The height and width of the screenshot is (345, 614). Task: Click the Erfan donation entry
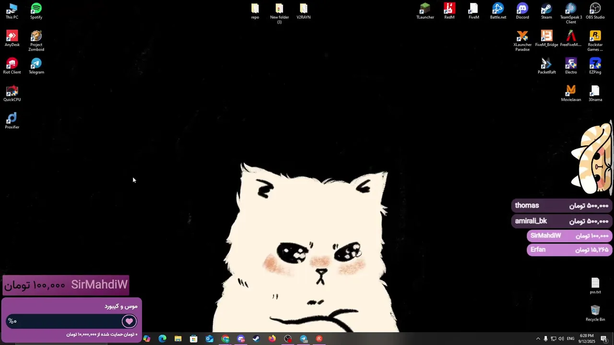point(569,250)
